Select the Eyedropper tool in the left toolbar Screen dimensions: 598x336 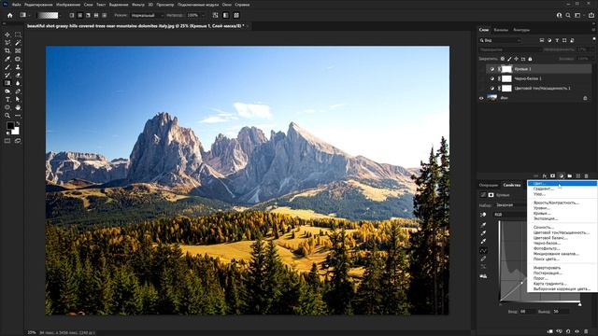point(7,59)
